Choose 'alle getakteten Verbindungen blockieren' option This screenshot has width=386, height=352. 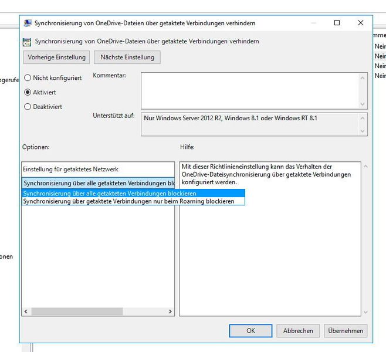pos(133,194)
